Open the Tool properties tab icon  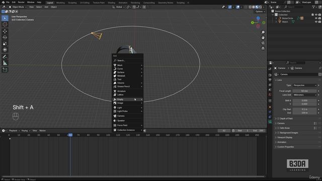click(x=270, y=69)
